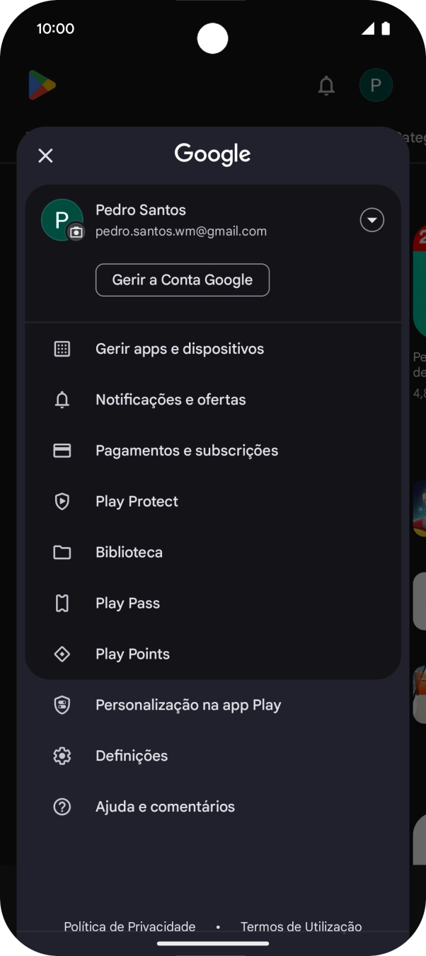This screenshot has height=956, width=426.
Task: Open the Definições gear icon
Action: tap(62, 755)
